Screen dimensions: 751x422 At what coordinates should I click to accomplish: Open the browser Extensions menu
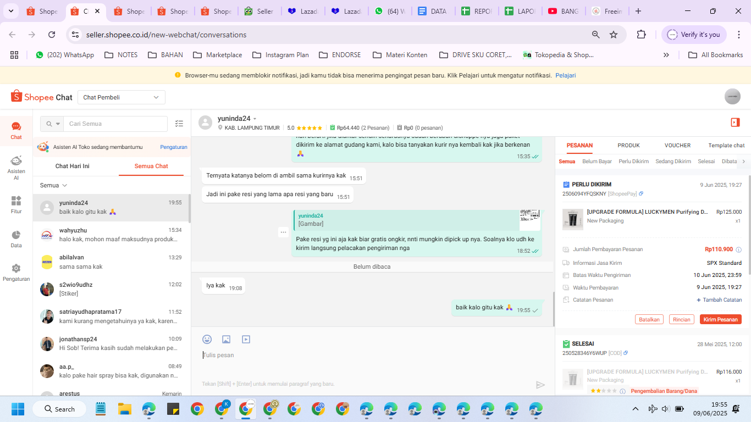pyautogui.click(x=641, y=35)
